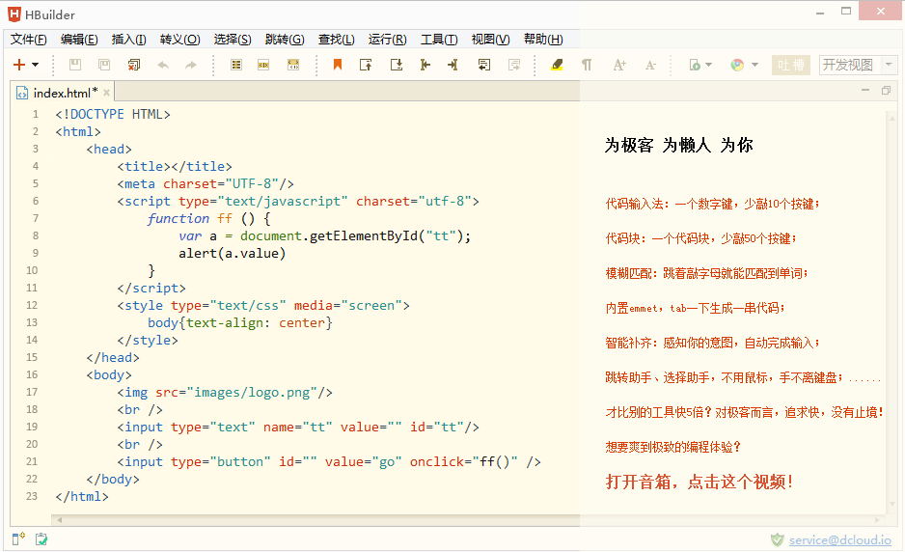Screen dimensions: 905x552
Task: Click the go to line start icon
Action: point(425,65)
